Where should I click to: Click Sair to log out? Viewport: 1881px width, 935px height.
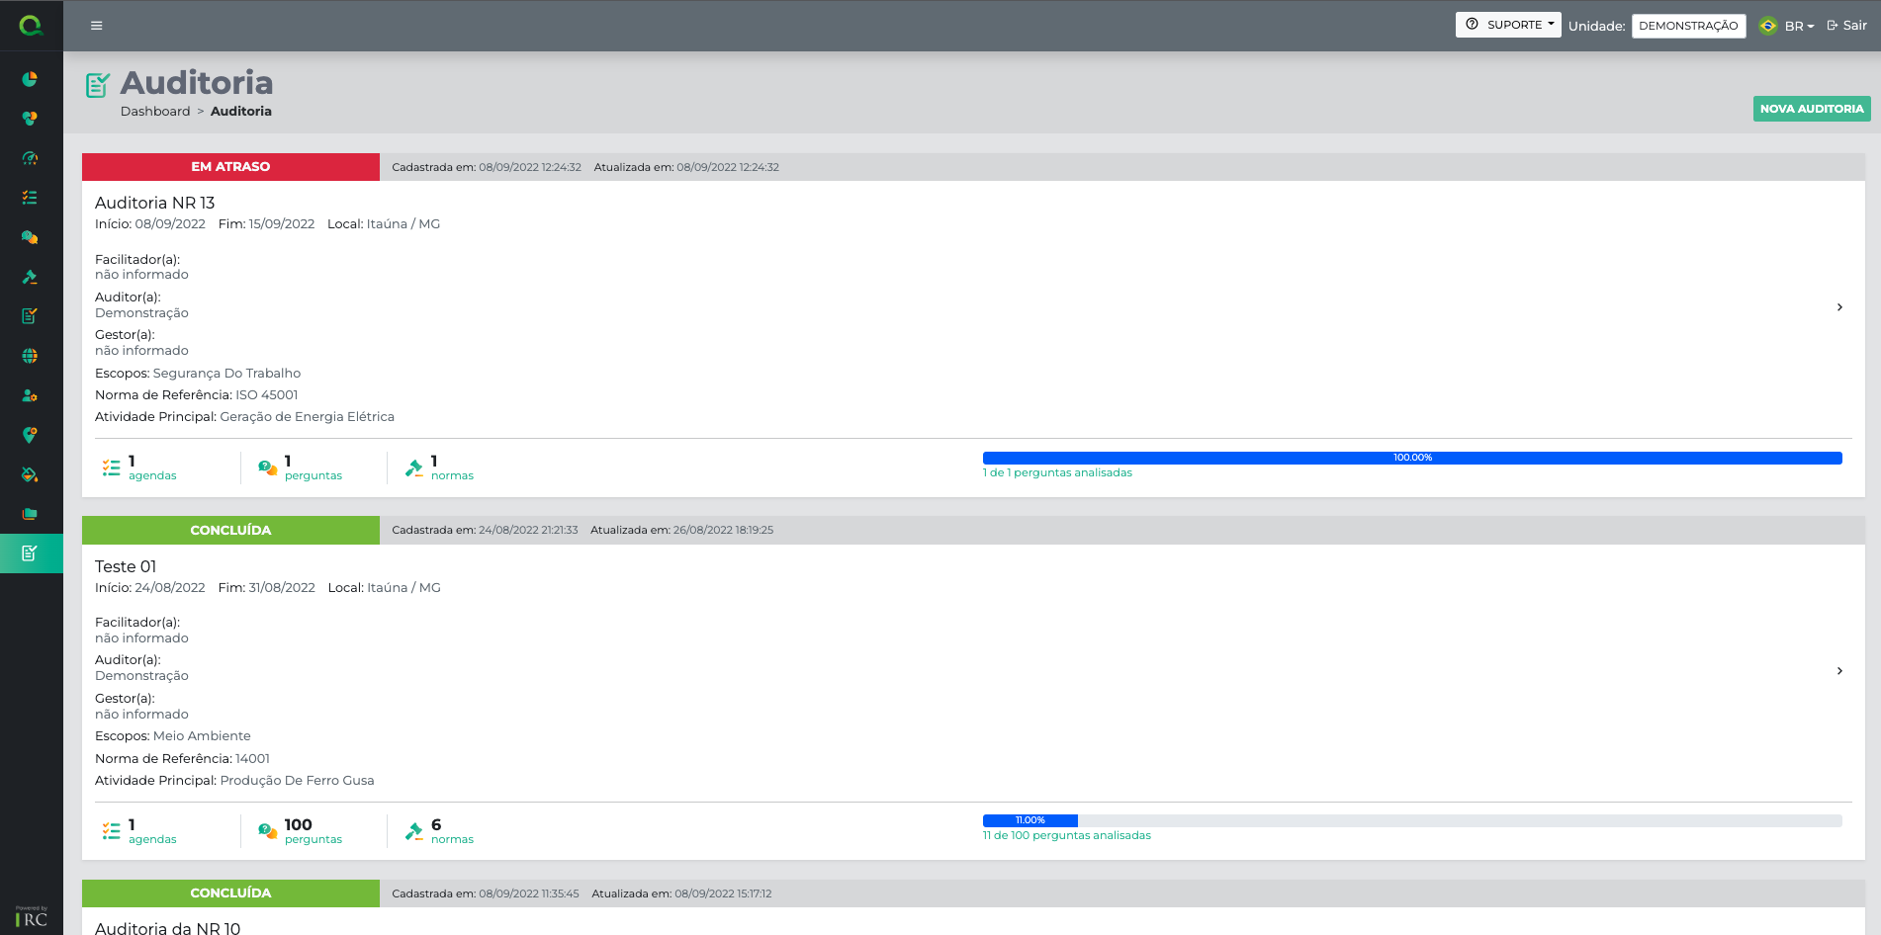(1846, 26)
